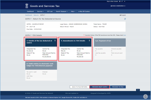Open e-Way Bill System menu item
Image resolution: width=151 pixels, height=100 pixels.
(x=84, y=11)
